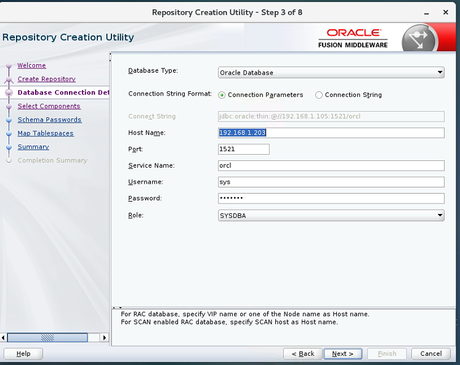Click the Completion Summary step label
The width and height of the screenshot is (460, 365).
coord(52,160)
